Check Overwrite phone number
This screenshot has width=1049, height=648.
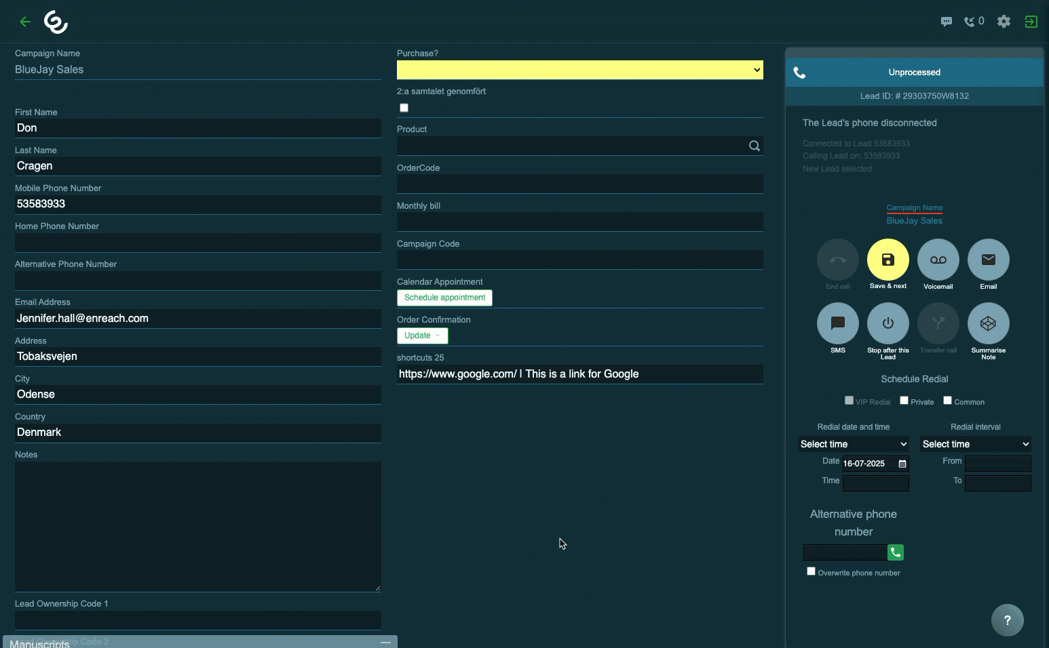click(x=811, y=571)
